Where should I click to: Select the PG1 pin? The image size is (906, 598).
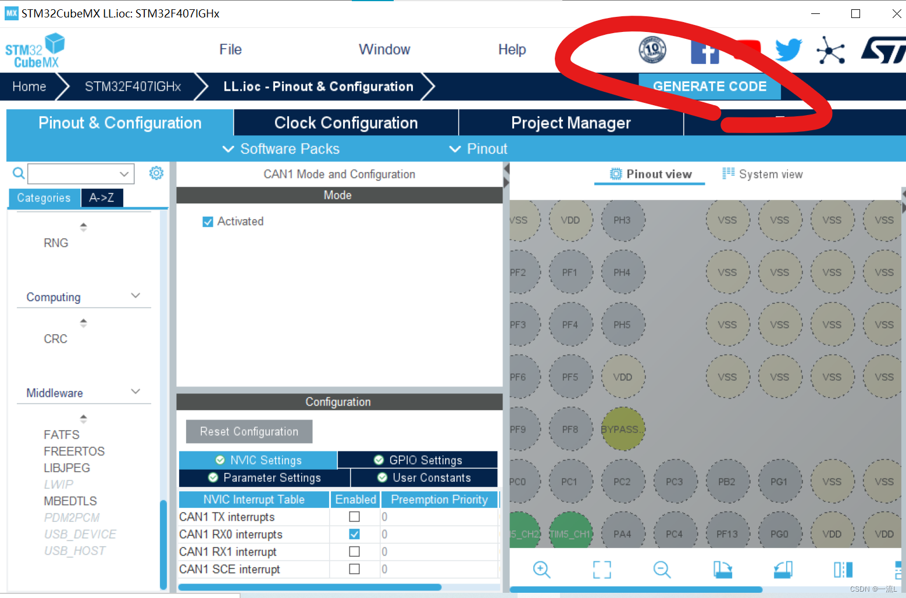(x=779, y=482)
